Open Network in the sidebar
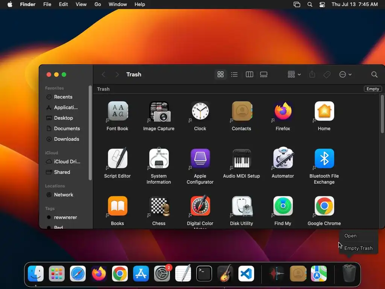The image size is (385, 289). coord(64,195)
